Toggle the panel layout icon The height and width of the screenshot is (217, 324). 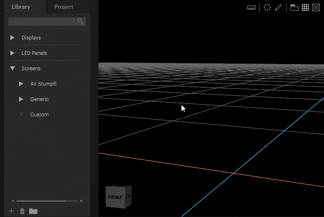pyautogui.click(x=295, y=7)
